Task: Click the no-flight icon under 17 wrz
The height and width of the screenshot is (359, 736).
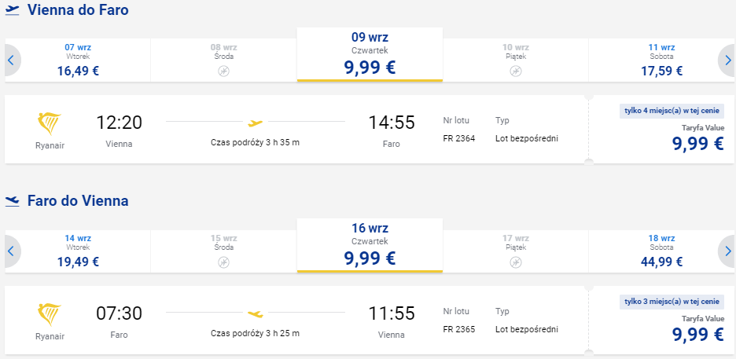Action: (516, 262)
